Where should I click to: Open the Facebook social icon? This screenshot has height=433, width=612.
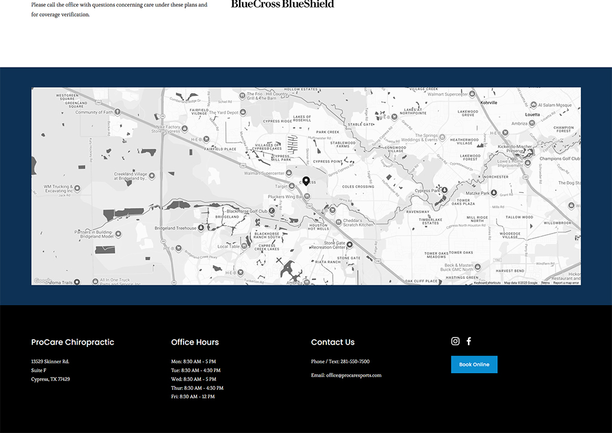pyautogui.click(x=469, y=341)
